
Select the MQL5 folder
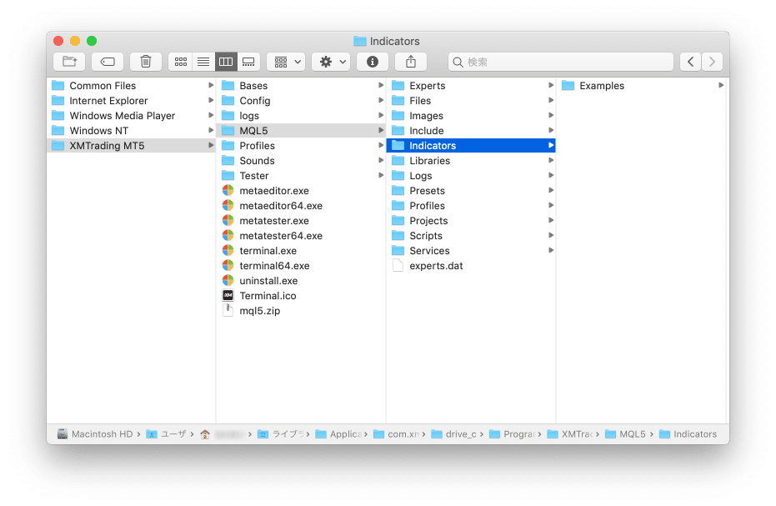(302, 131)
